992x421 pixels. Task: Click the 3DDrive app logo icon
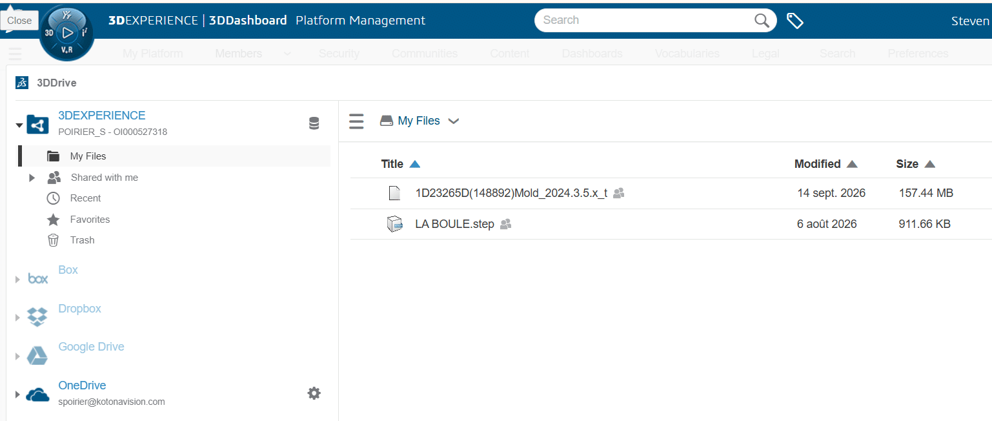[22, 83]
